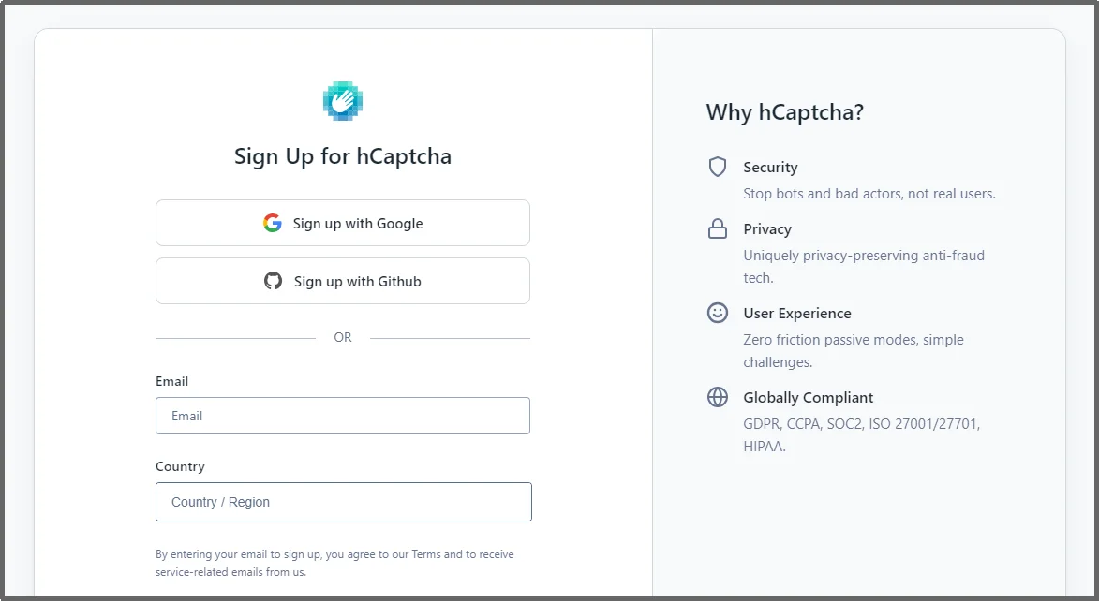The image size is (1099, 602).
Task: Click the smiley icon next to User Experience
Action: pyautogui.click(x=717, y=313)
